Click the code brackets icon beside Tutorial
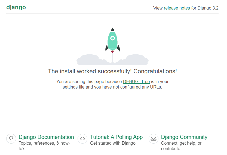 pyautogui.click(x=82, y=139)
